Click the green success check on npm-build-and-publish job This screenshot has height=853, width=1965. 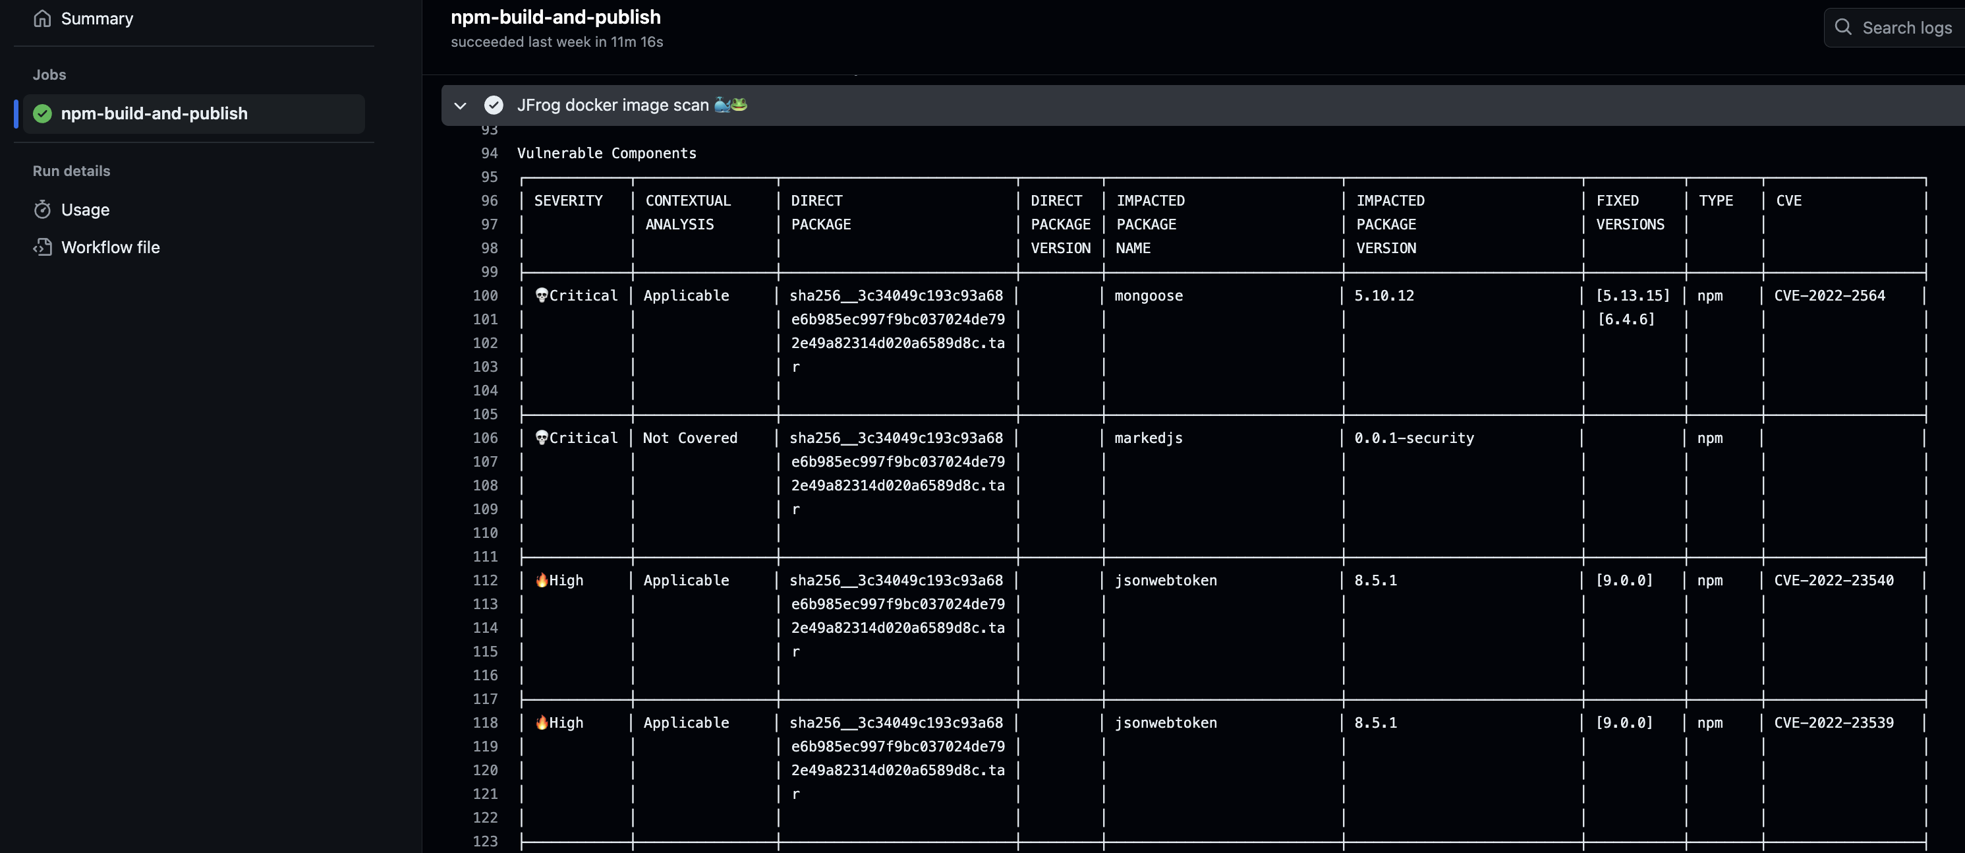point(43,113)
